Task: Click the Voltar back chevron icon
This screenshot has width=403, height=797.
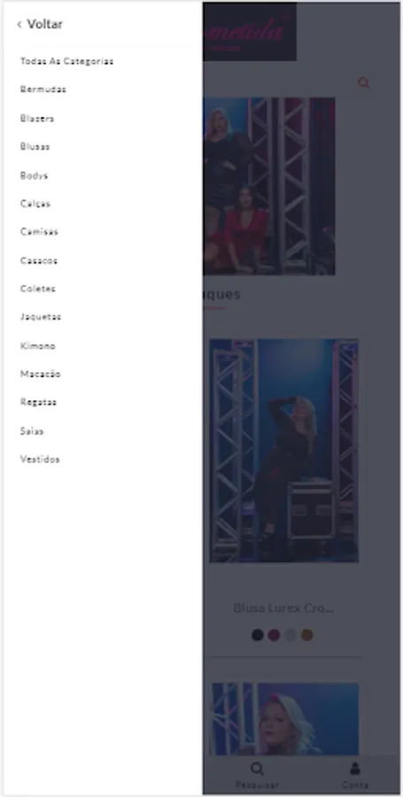Action: (19, 25)
